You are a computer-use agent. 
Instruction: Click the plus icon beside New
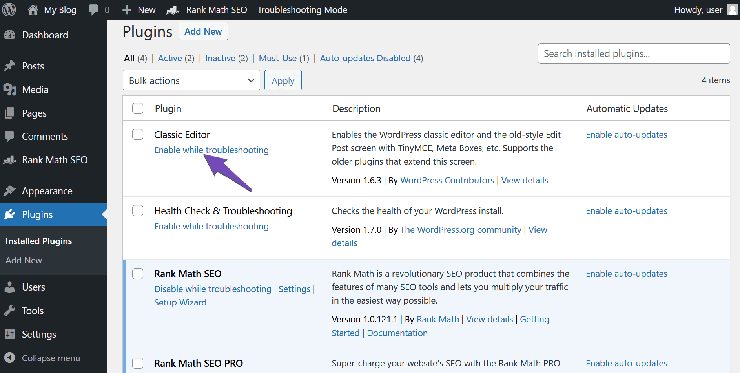click(127, 10)
